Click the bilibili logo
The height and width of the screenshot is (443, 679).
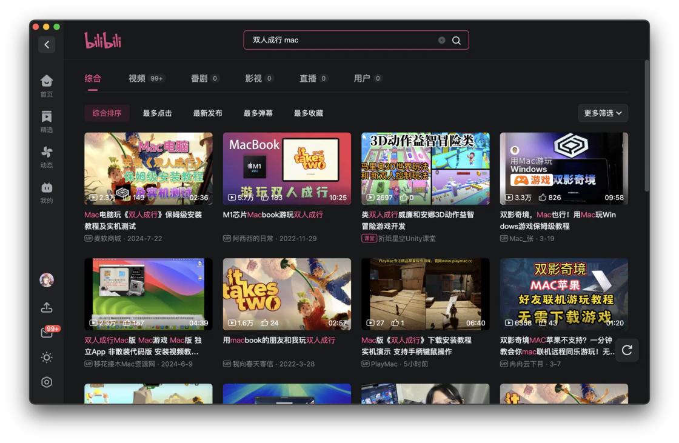point(102,39)
